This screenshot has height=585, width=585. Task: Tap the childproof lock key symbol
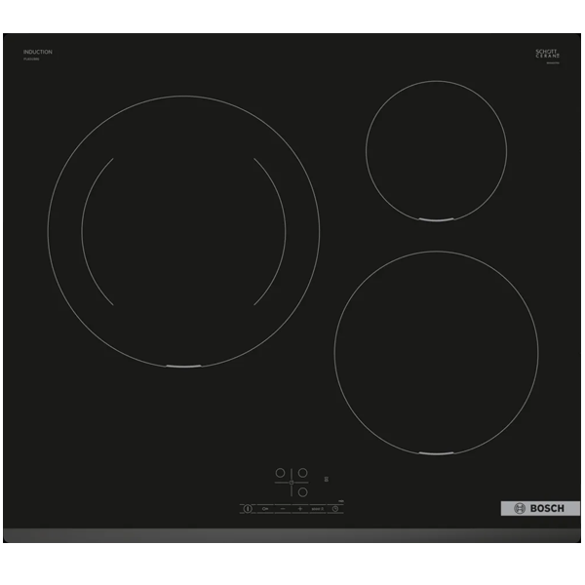[x=265, y=509]
